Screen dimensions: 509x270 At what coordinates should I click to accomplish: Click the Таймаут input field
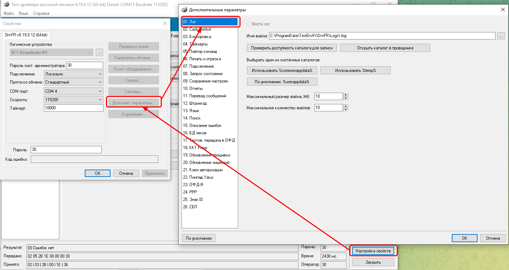tap(73, 108)
